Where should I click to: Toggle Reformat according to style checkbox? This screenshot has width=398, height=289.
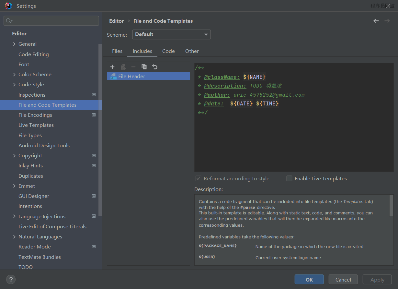point(199,178)
